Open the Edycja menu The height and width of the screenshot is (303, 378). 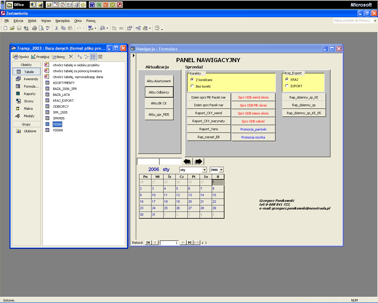[x=18, y=21]
